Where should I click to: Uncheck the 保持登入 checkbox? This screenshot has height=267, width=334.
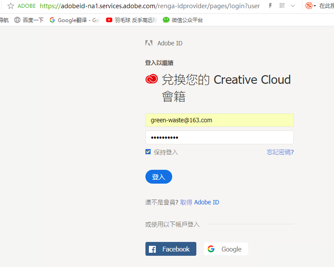[148, 152]
